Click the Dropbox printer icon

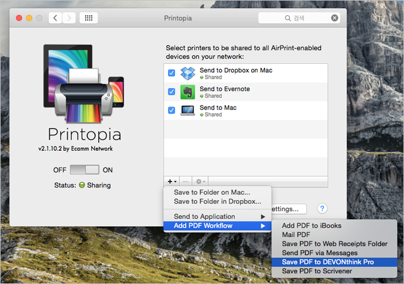click(188, 73)
